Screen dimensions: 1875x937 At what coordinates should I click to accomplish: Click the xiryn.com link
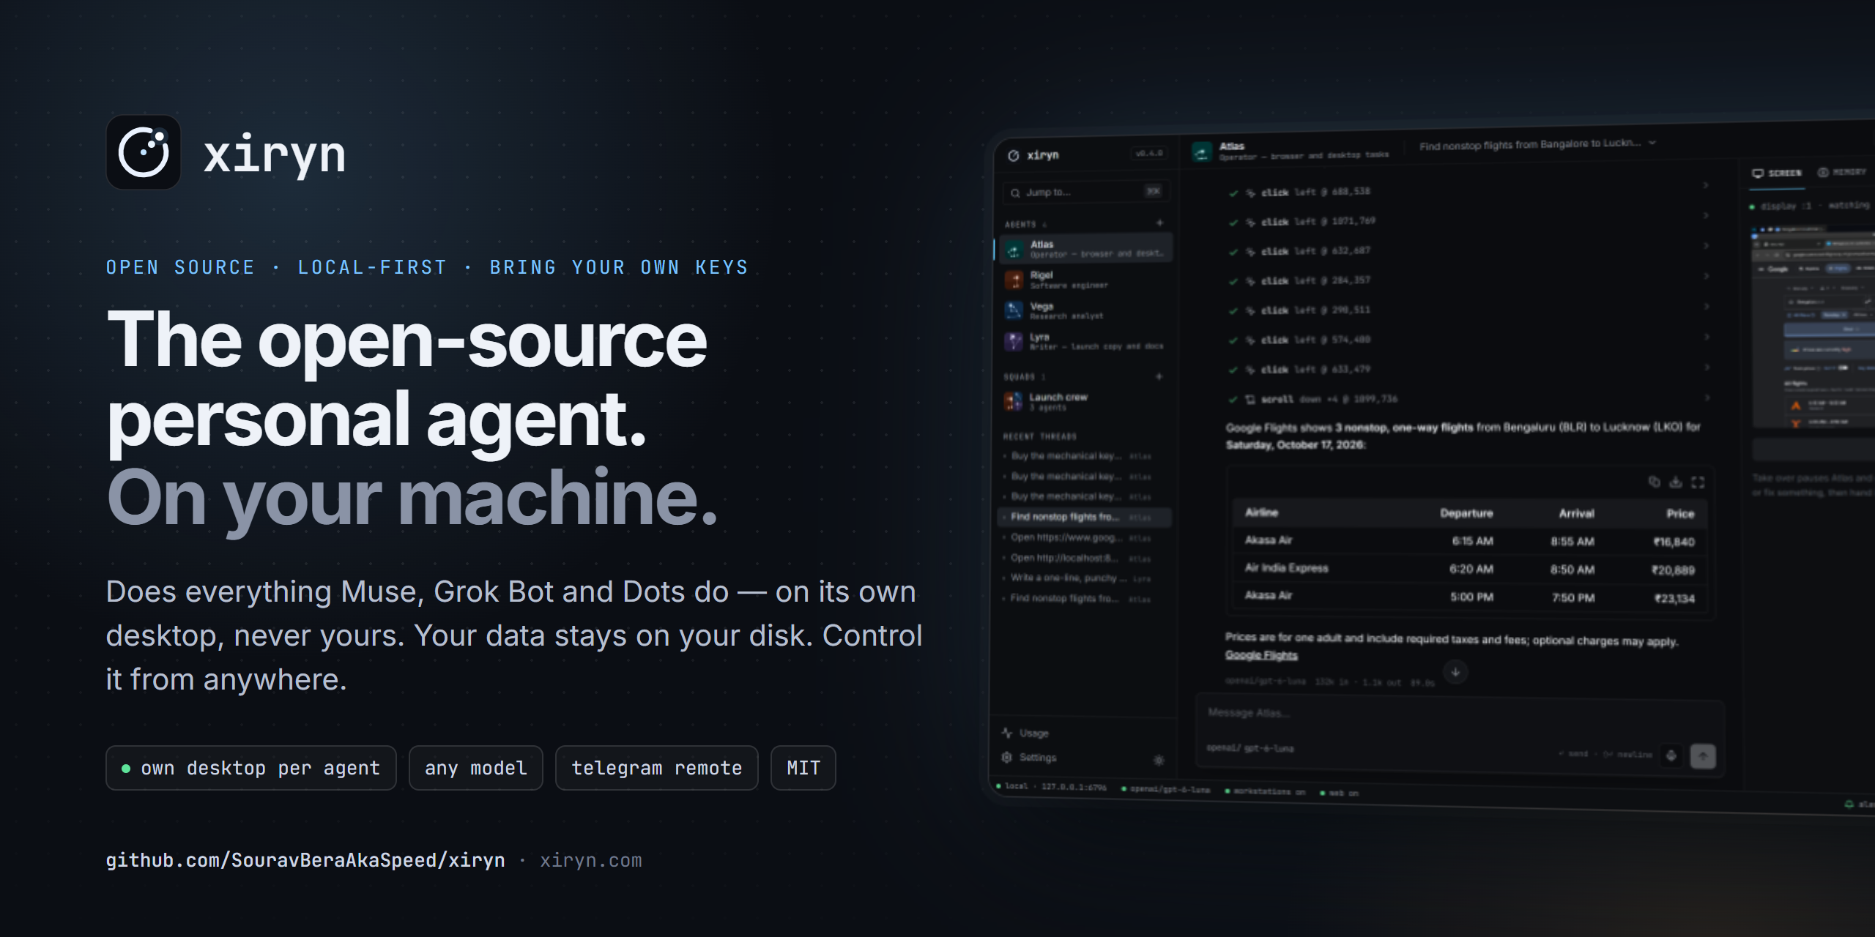pyautogui.click(x=591, y=860)
